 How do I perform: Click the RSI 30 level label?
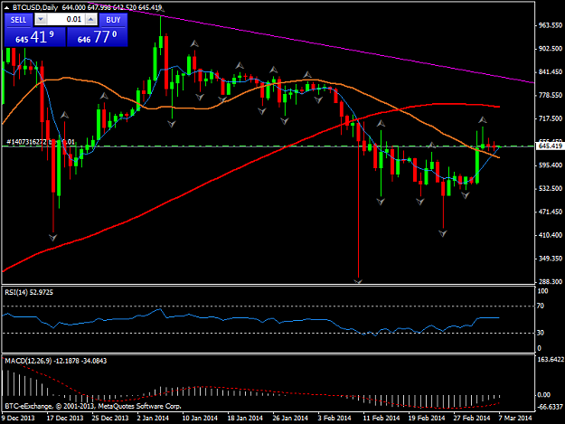[541, 333]
